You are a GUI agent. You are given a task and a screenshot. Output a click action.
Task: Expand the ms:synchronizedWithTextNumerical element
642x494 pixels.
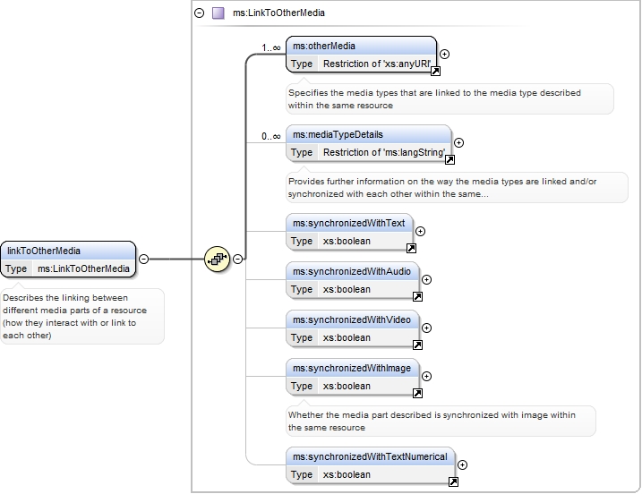tap(462, 464)
